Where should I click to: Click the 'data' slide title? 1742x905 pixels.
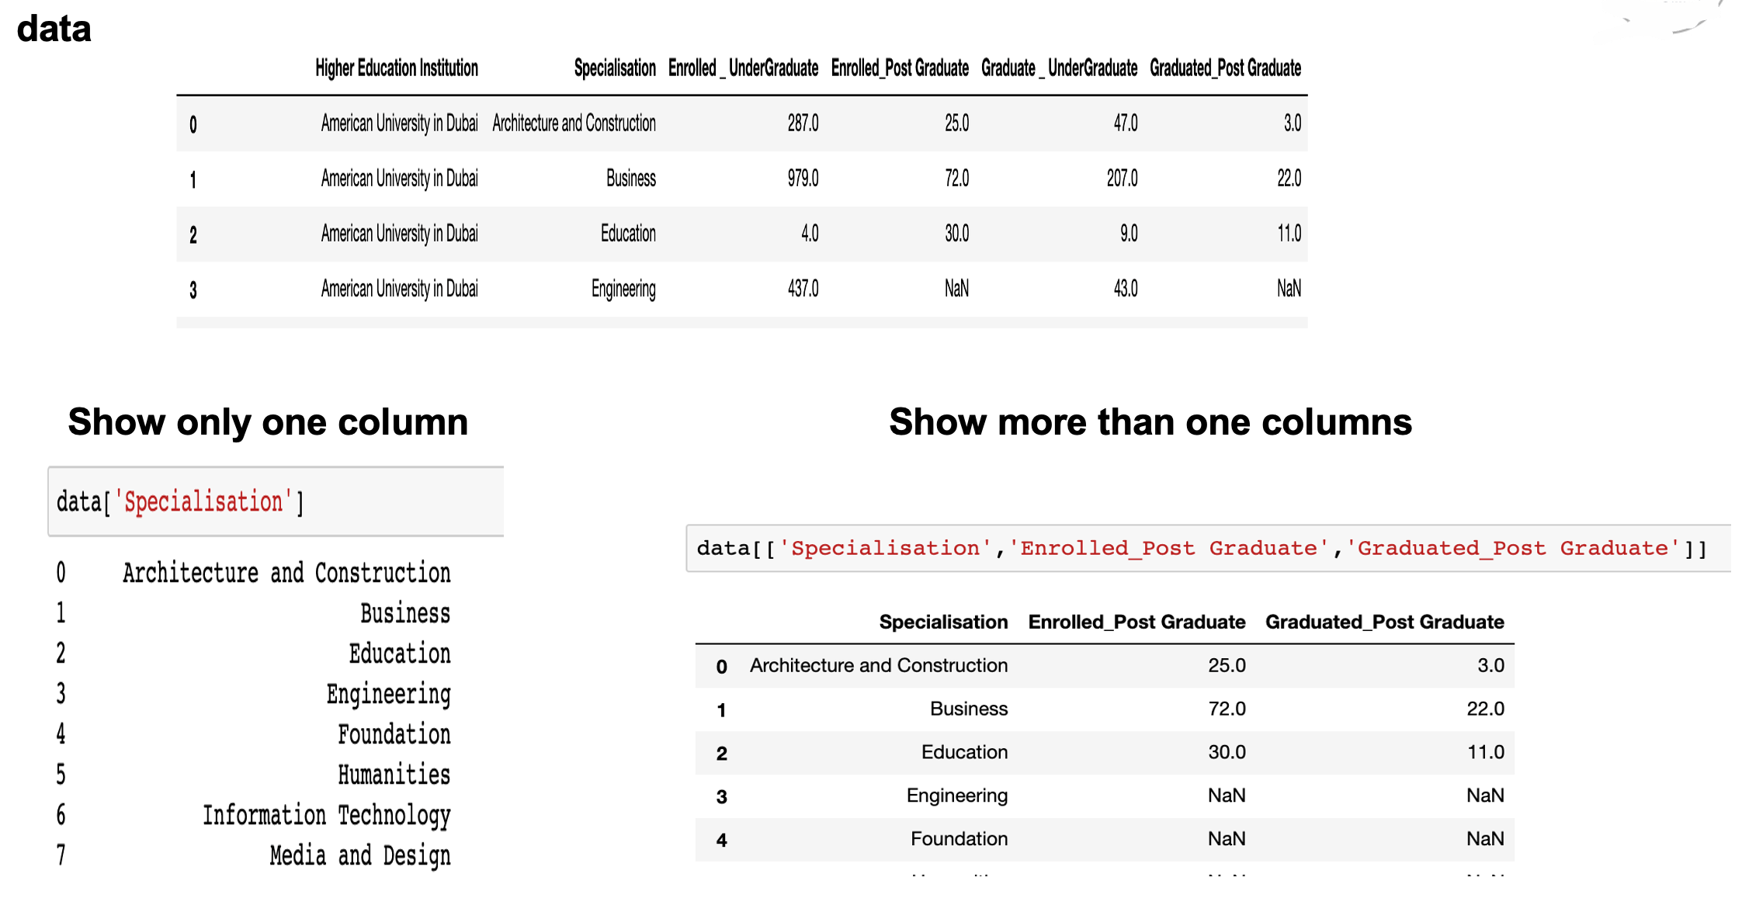pyautogui.click(x=54, y=29)
